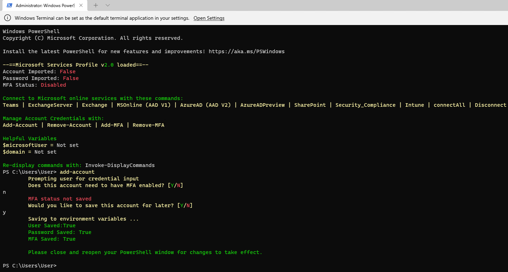The image size is (508, 272).
Task: Click the 'Remove-Account' command word
Action: coord(69,125)
